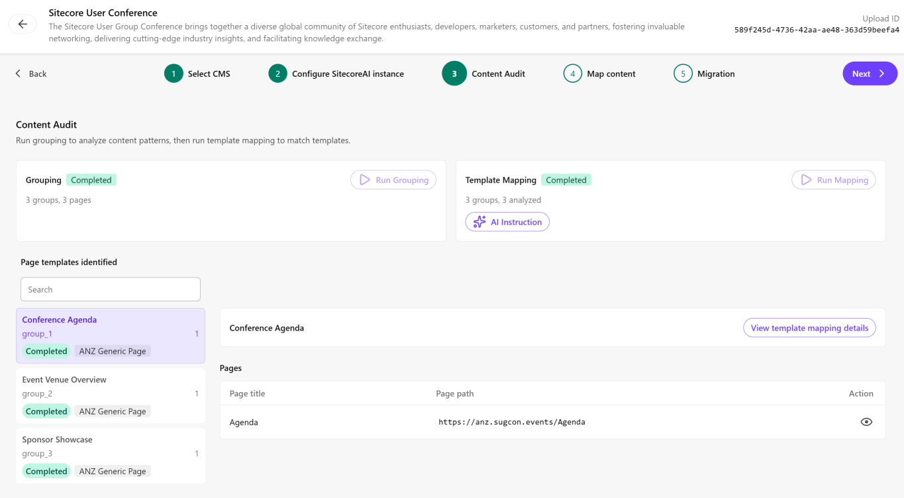Click the Agenda page title cell
Image resolution: width=904 pixels, height=498 pixels.
(x=244, y=422)
